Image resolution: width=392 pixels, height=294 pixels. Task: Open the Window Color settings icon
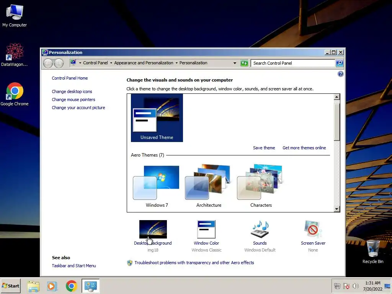[x=206, y=229]
